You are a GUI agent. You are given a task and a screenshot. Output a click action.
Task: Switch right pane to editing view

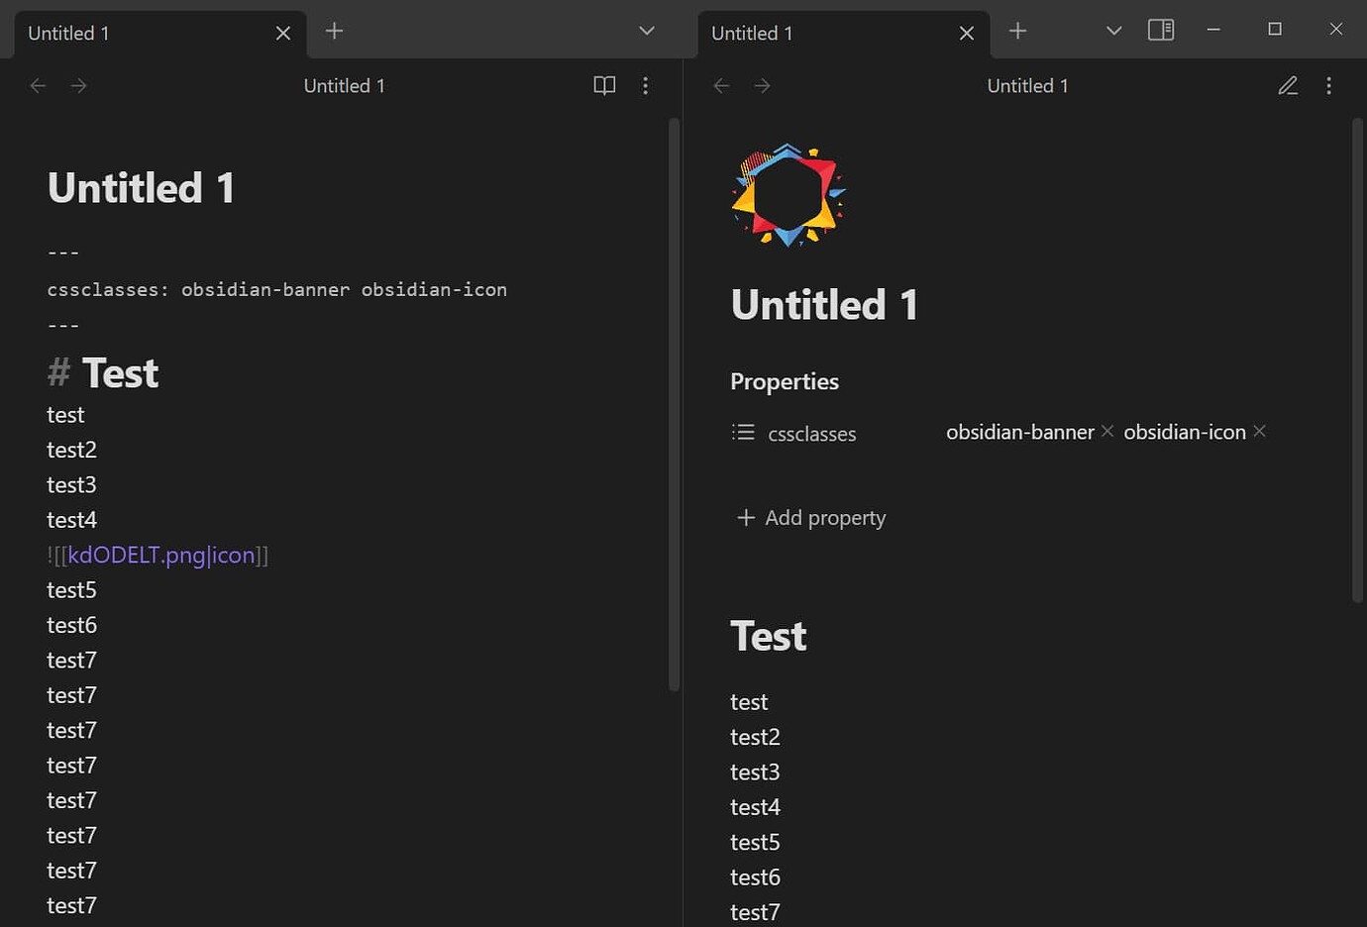[1287, 86]
